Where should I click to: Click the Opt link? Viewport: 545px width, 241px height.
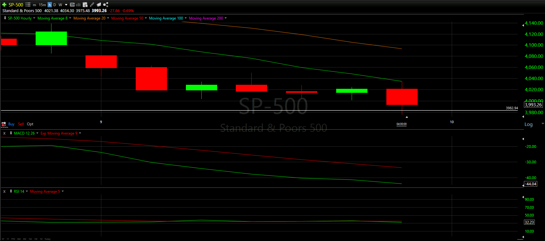click(30, 124)
